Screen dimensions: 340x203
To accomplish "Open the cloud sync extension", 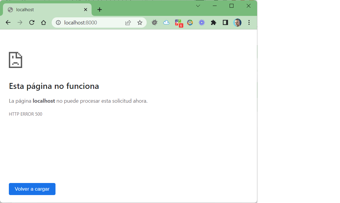I will tap(166, 22).
